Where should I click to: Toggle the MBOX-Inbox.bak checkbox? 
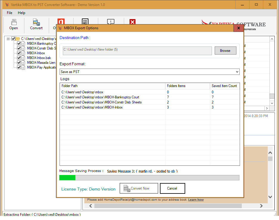(19, 58)
